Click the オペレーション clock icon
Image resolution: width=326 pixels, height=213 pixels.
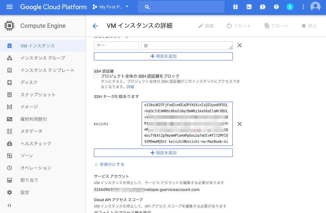(x=10, y=168)
